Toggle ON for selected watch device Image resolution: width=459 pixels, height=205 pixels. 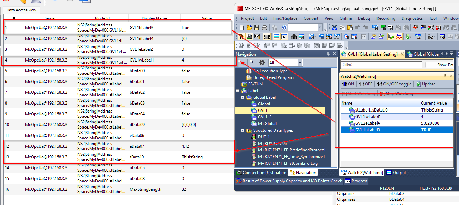(x=348, y=84)
